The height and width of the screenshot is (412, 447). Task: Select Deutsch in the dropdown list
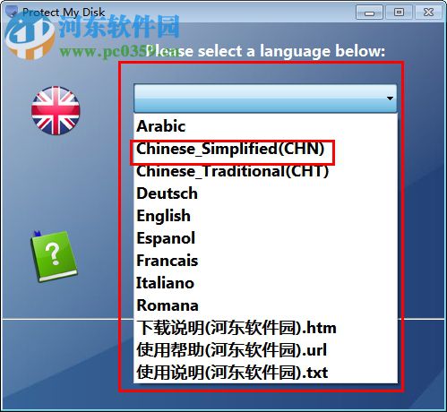tap(265, 193)
